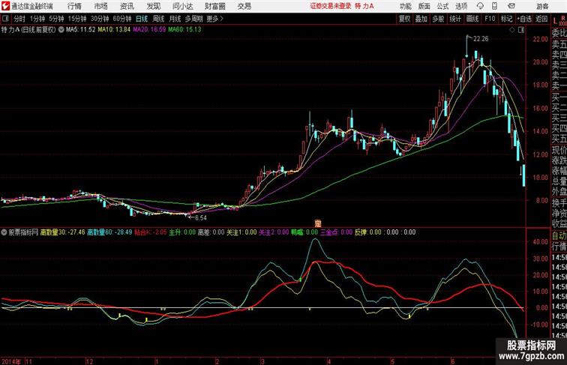
Task: Open the 功能 menu
Action: tap(405, 6)
